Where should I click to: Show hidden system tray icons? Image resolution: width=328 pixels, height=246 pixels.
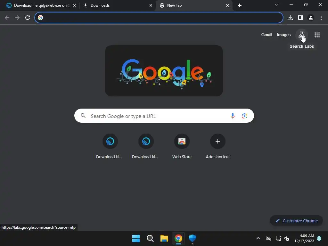point(258,238)
